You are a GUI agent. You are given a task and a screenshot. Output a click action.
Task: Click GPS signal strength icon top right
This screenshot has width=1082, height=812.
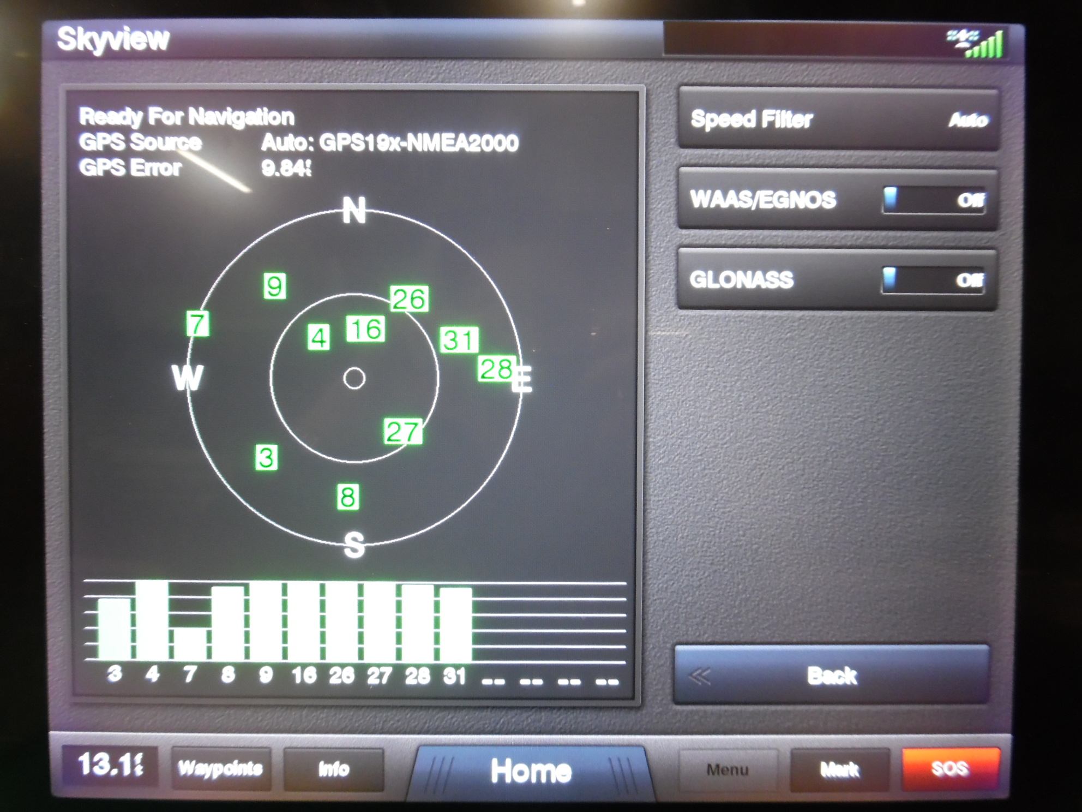coord(977,44)
